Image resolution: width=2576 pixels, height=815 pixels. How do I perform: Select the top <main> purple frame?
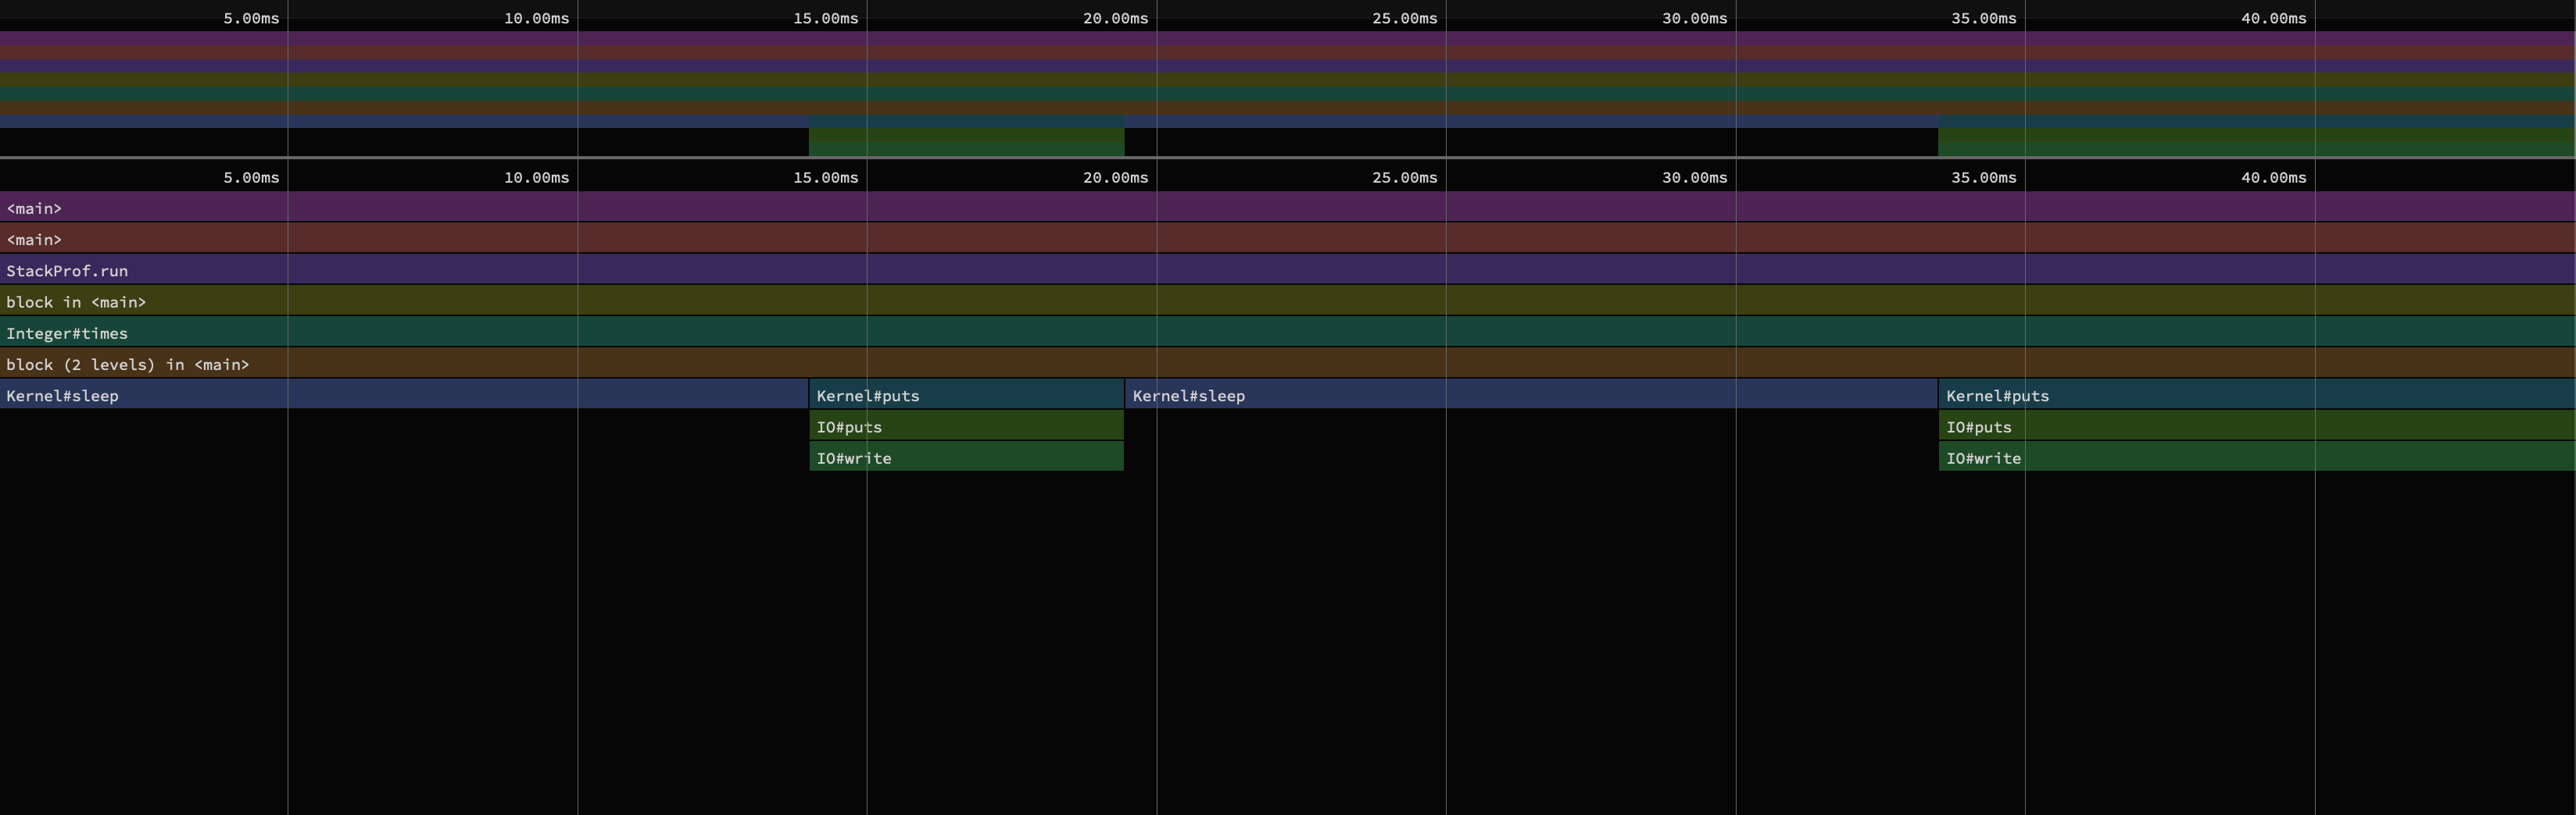(1288, 207)
